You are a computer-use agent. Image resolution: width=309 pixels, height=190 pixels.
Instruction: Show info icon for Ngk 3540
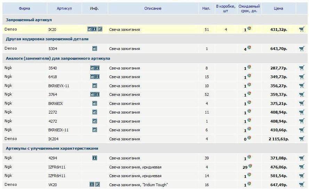coord(97,68)
